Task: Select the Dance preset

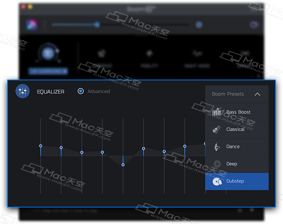Action: (x=237, y=147)
